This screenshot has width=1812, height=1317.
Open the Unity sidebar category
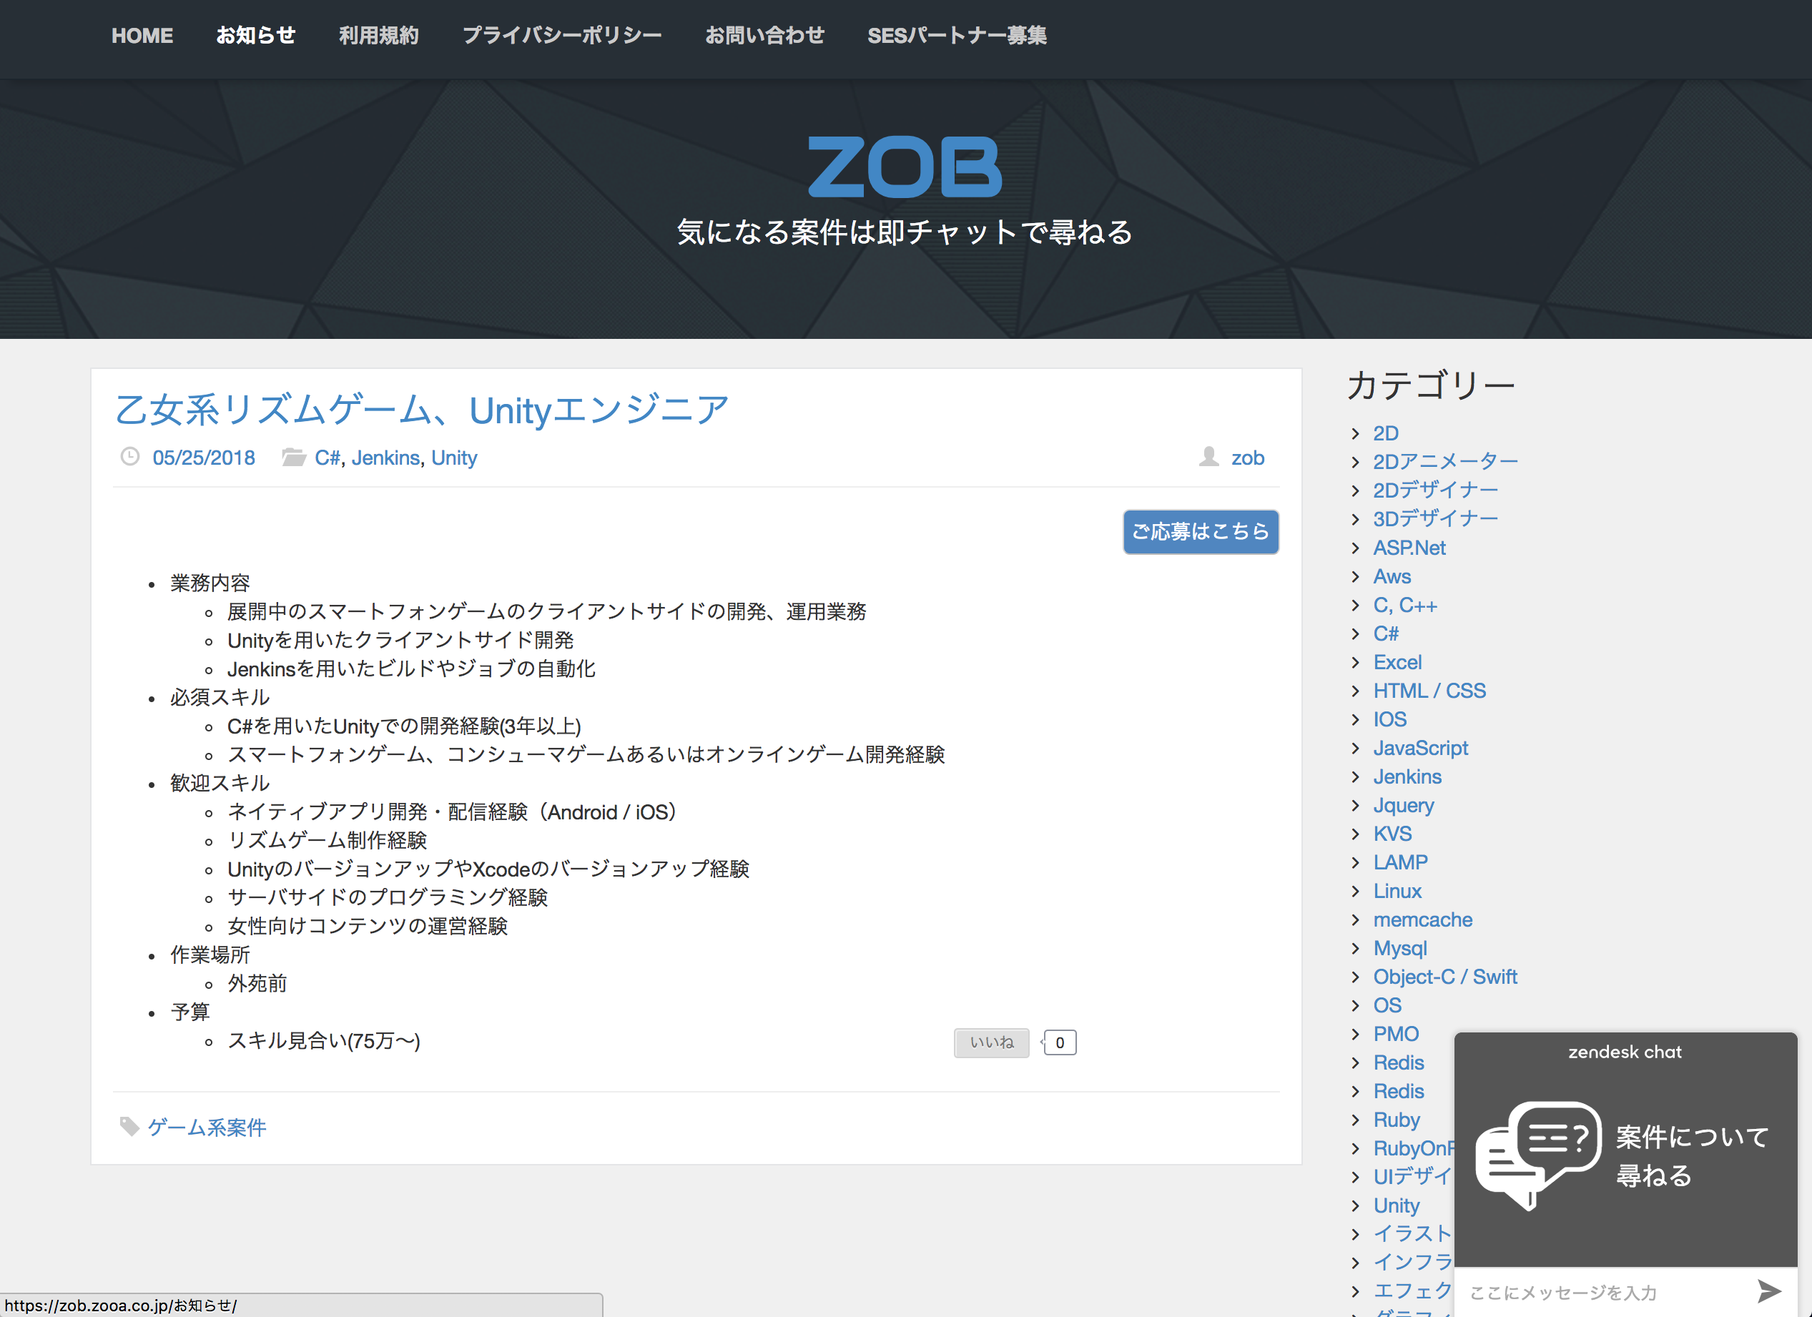[1397, 1206]
